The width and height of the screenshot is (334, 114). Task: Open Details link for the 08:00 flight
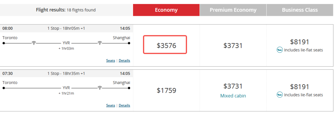pos(124,60)
